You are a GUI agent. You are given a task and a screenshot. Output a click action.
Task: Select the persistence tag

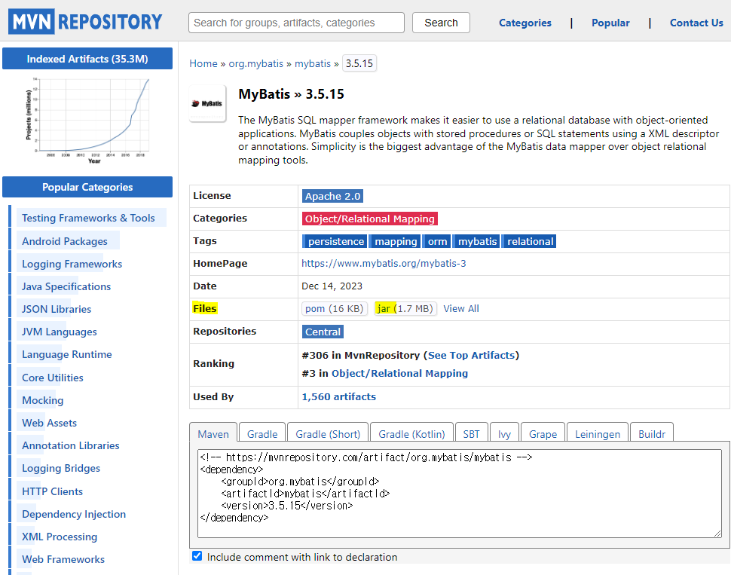(335, 242)
